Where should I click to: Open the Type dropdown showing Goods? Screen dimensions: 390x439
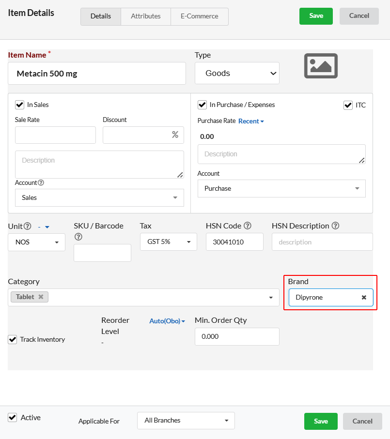click(x=237, y=73)
